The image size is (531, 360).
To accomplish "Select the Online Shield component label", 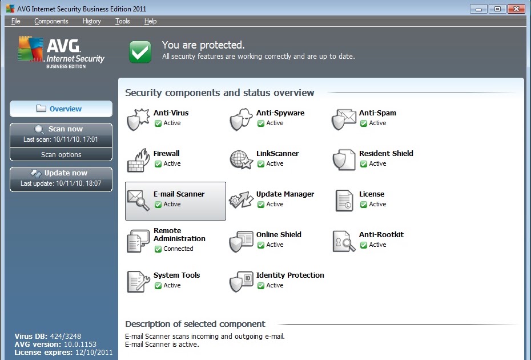I will pyautogui.click(x=279, y=235).
